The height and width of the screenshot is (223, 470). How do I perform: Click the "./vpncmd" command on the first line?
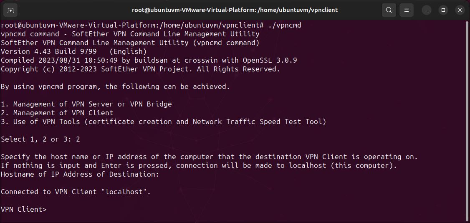[284, 25]
